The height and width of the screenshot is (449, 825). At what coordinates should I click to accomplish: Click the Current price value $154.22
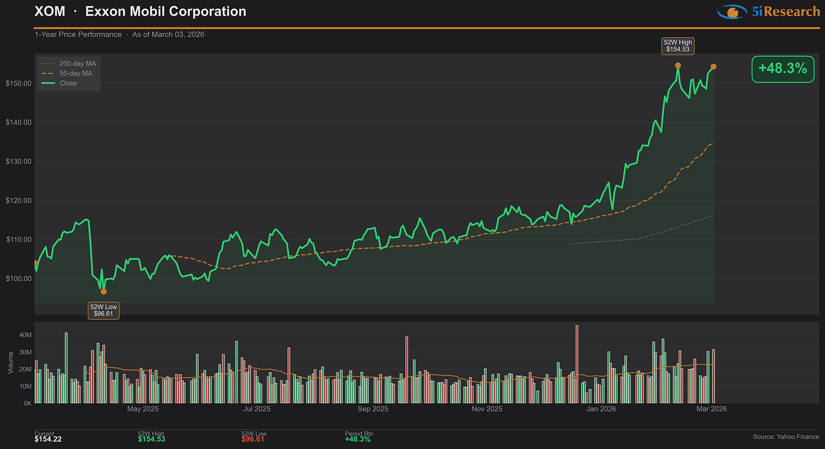pyautogui.click(x=48, y=440)
